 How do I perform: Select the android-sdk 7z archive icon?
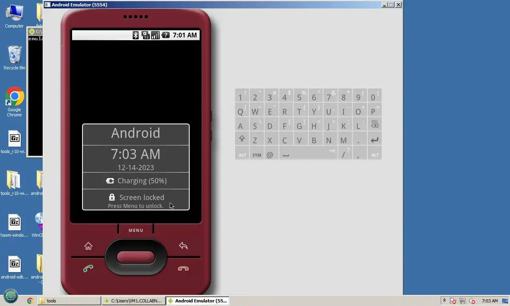click(x=14, y=267)
